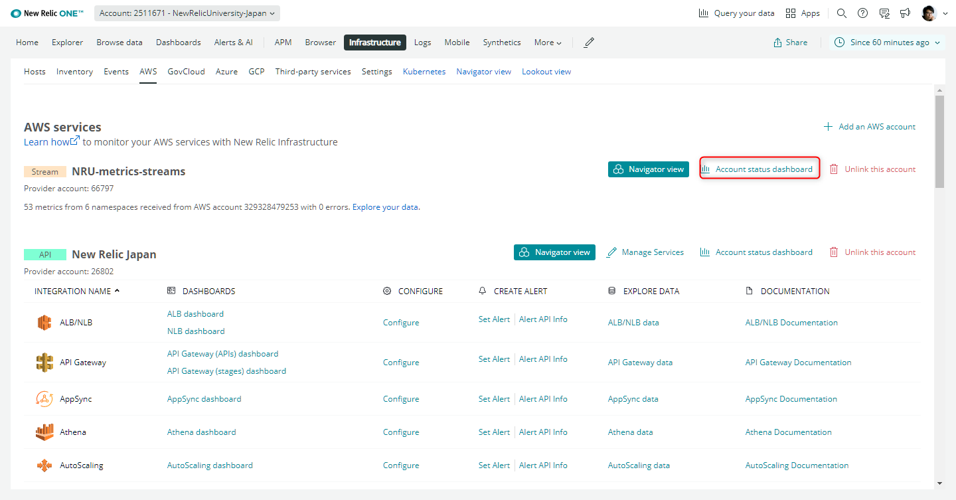The height and width of the screenshot is (500, 956).
Task: Click the New Relic ONE logo
Action: tap(47, 13)
